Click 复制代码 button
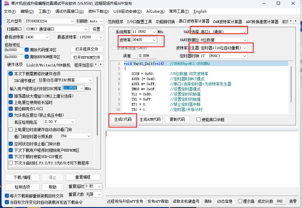 (x=177, y=119)
